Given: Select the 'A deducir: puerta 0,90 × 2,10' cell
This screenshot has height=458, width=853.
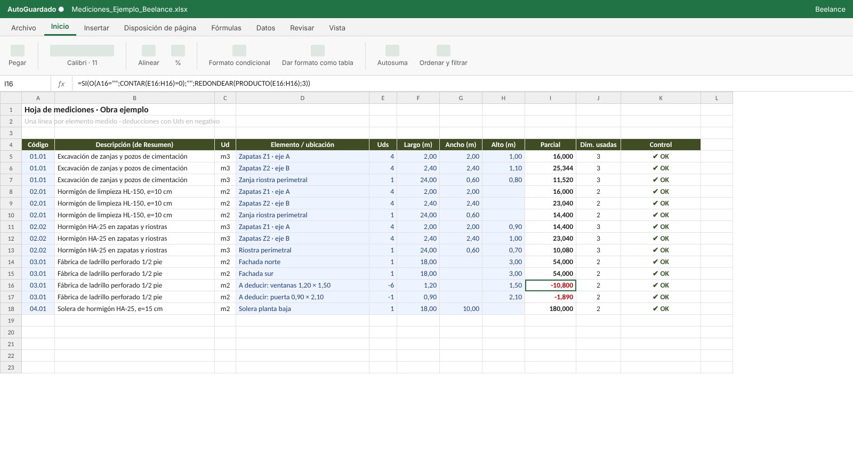Looking at the screenshot, I should [x=302, y=297].
